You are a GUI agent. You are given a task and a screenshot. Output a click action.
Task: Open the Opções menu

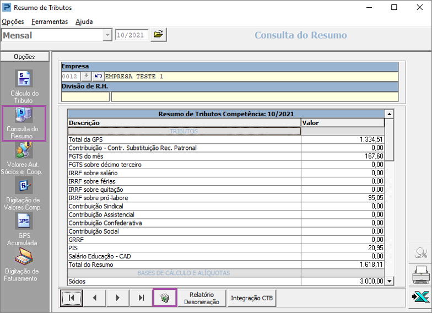tap(13, 21)
